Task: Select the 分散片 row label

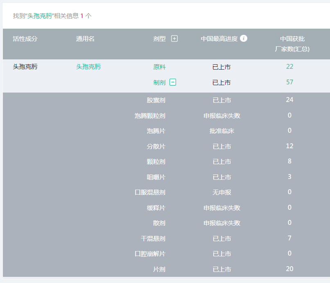Action: [x=156, y=146]
